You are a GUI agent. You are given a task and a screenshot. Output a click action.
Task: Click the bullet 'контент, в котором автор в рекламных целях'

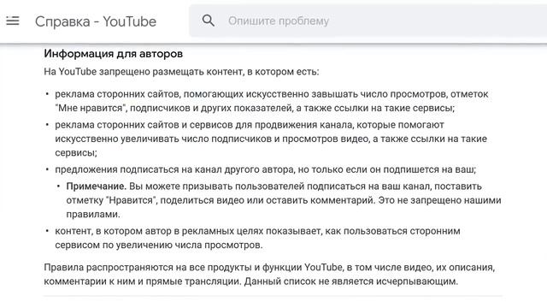pyautogui.click(x=257, y=238)
